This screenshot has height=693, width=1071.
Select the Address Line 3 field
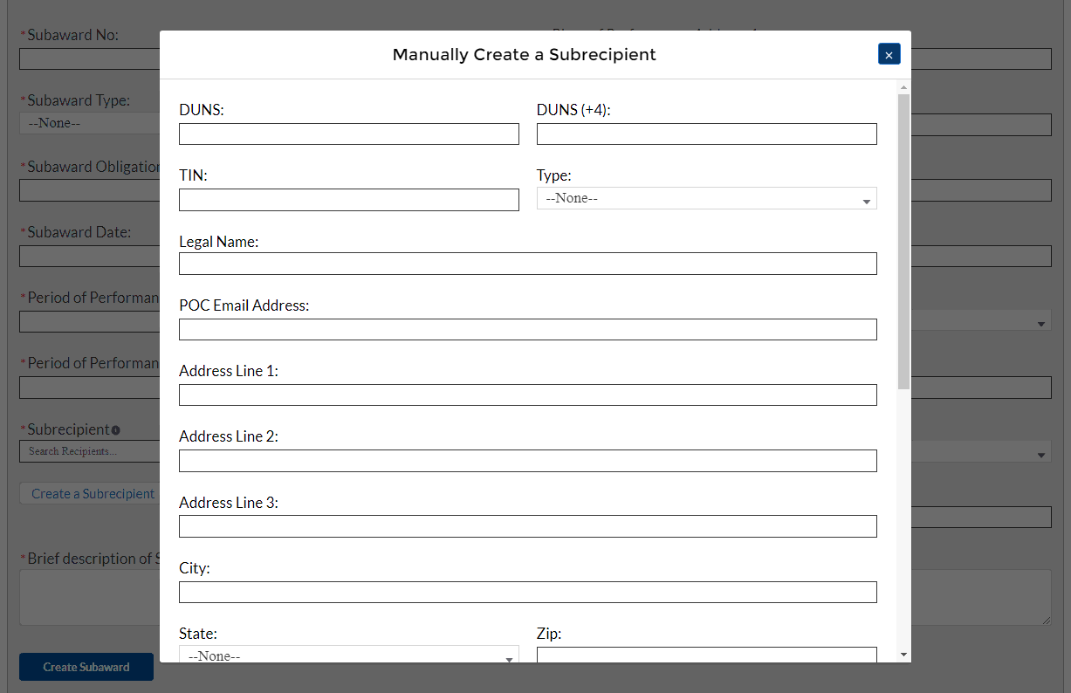[x=527, y=526]
